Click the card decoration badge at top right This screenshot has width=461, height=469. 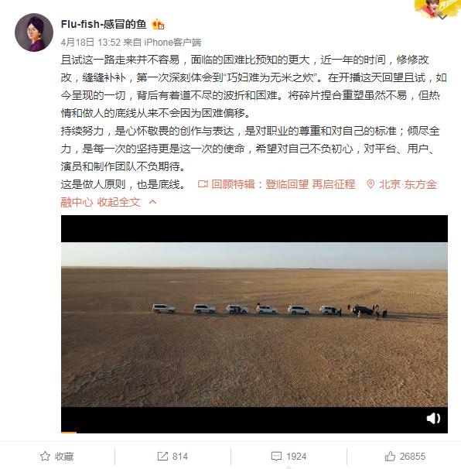tap(437, 9)
